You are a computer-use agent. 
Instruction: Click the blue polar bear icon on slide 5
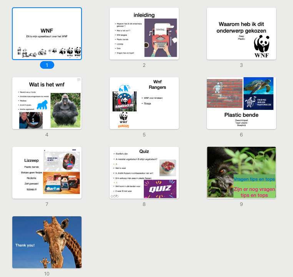coord(124,88)
